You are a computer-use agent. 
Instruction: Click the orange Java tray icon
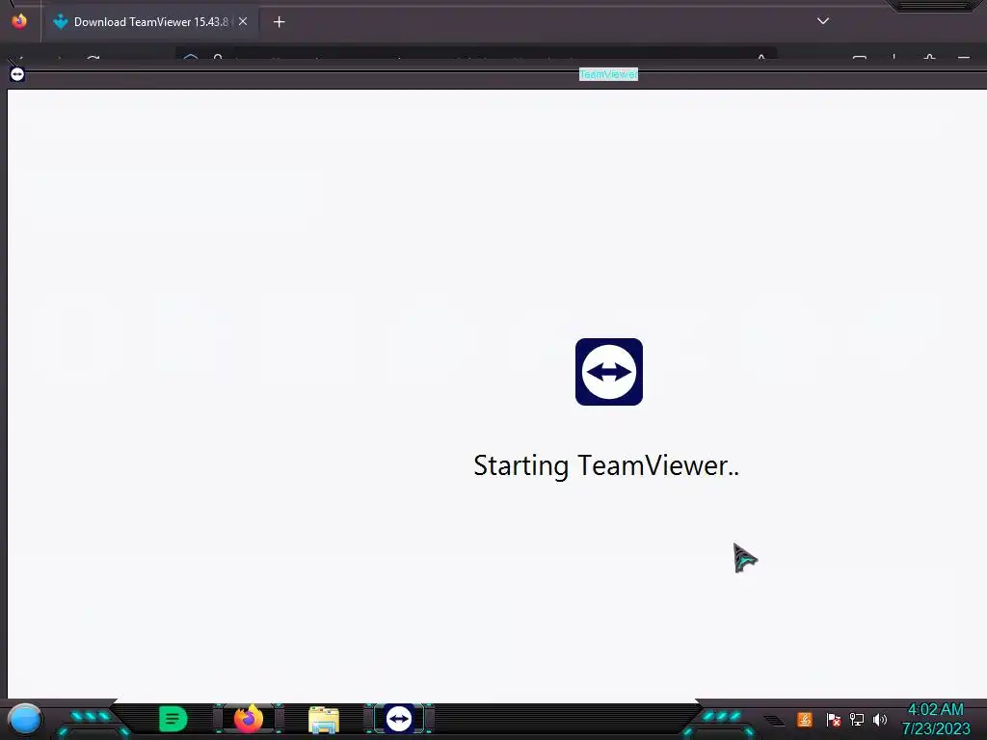805,719
